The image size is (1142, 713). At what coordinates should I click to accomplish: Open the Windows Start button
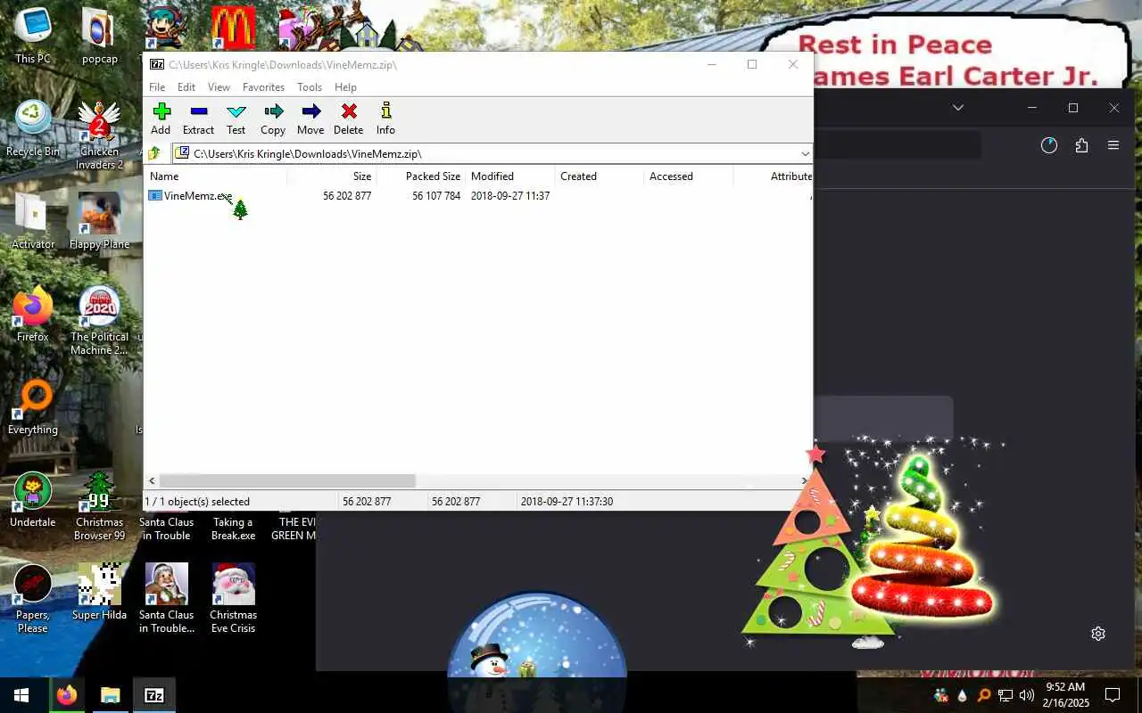click(21, 695)
